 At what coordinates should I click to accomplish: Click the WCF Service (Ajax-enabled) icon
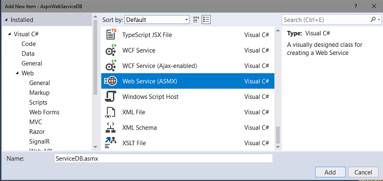point(111,65)
